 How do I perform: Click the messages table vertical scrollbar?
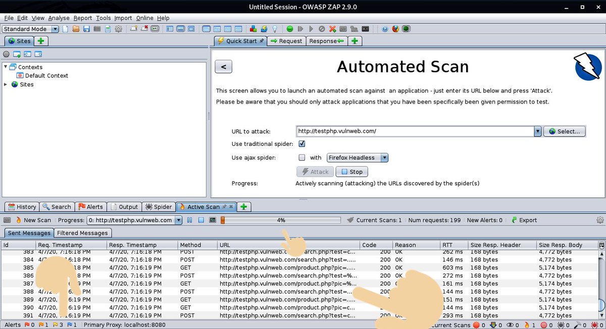[x=601, y=285]
